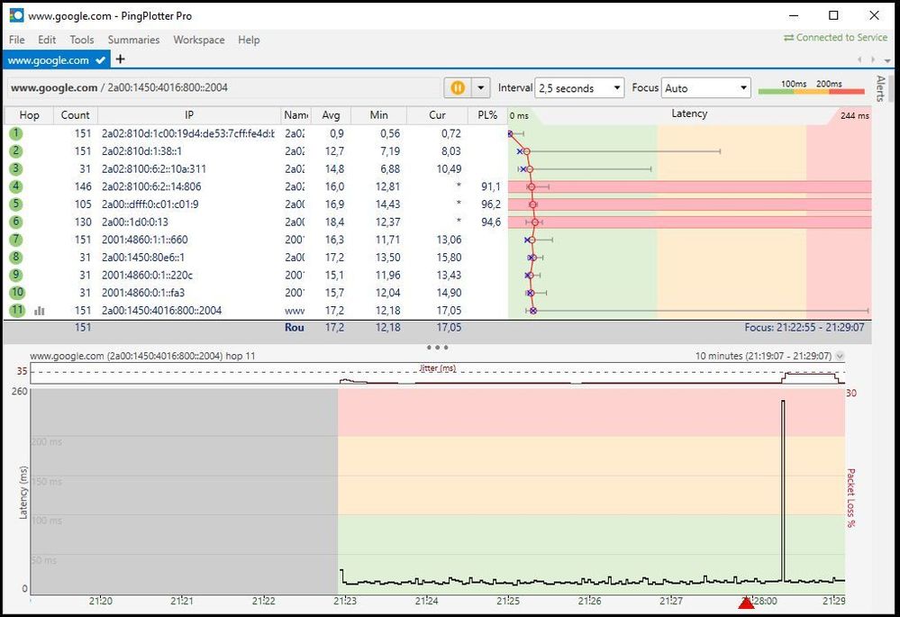Select IP 2a00::dfff:0:c01:c01:9 cell
The height and width of the screenshot is (617, 900).
(x=150, y=204)
